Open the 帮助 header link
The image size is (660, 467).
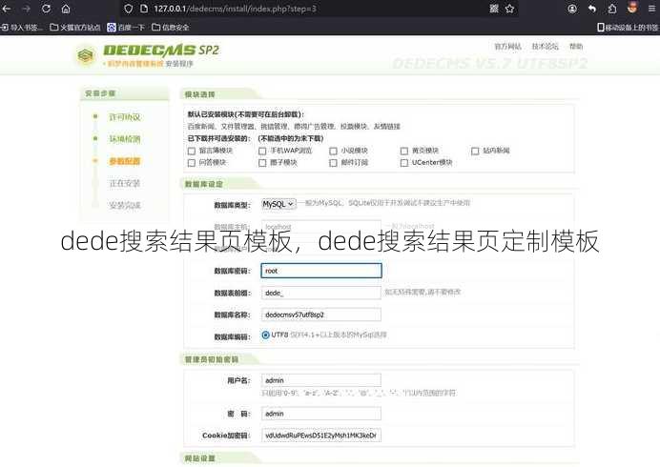pyautogui.click(x=576, y=47)
